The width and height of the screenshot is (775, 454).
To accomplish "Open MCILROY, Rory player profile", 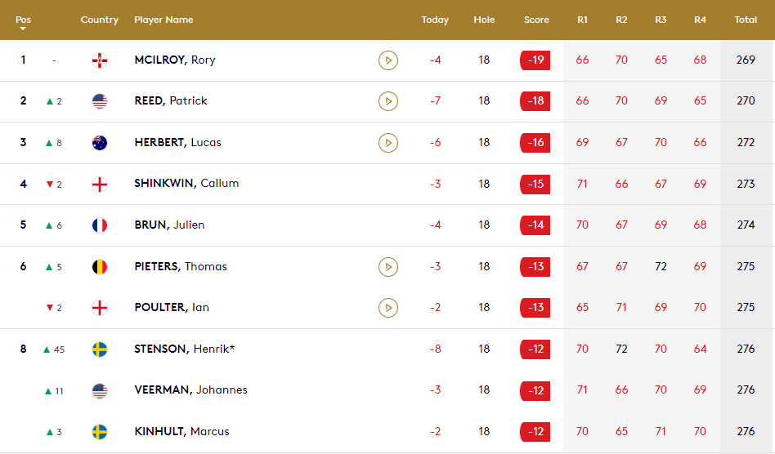I will (175, 60).
